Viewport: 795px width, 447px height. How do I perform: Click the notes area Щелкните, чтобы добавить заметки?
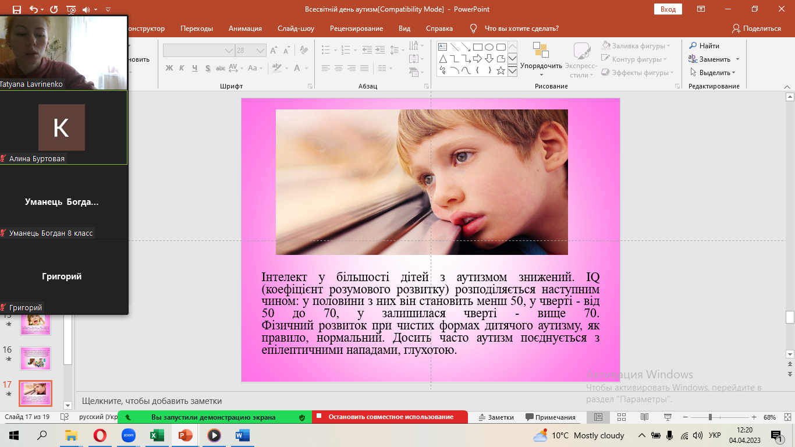152,401
